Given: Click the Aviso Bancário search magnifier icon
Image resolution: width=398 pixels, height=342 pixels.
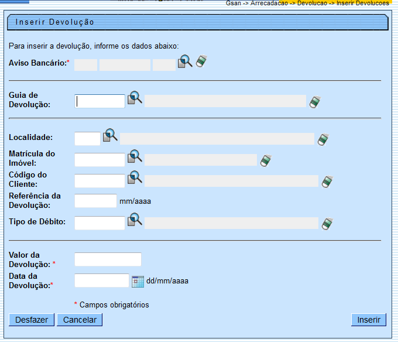Looking at the screenshot, I should [185, 61].
